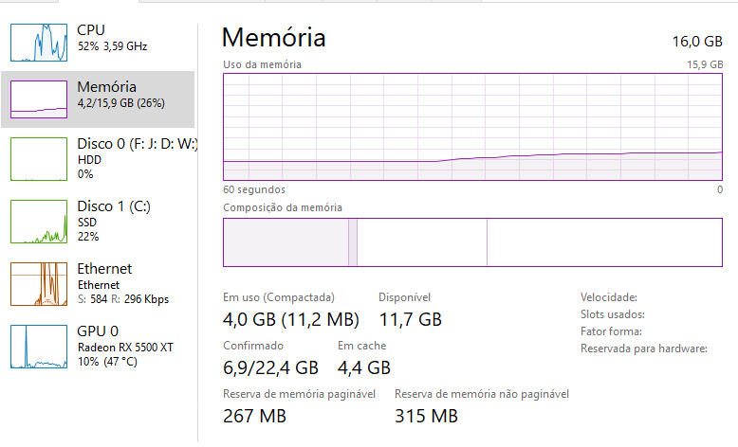Open the CPU usage graph thumbnail
The height and width of the screenshot is (447, 738).
pyautogui.click(x=39, y=43)
